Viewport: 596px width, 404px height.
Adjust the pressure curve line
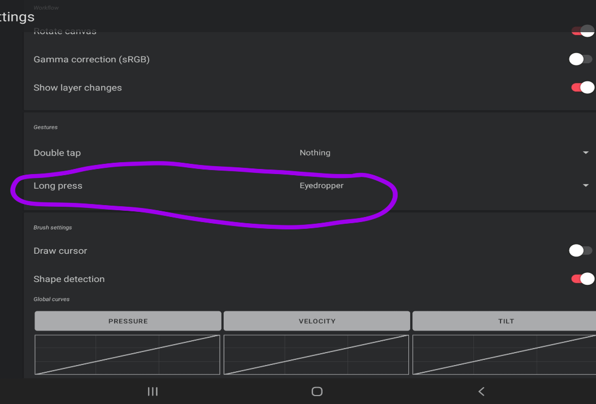127,355
